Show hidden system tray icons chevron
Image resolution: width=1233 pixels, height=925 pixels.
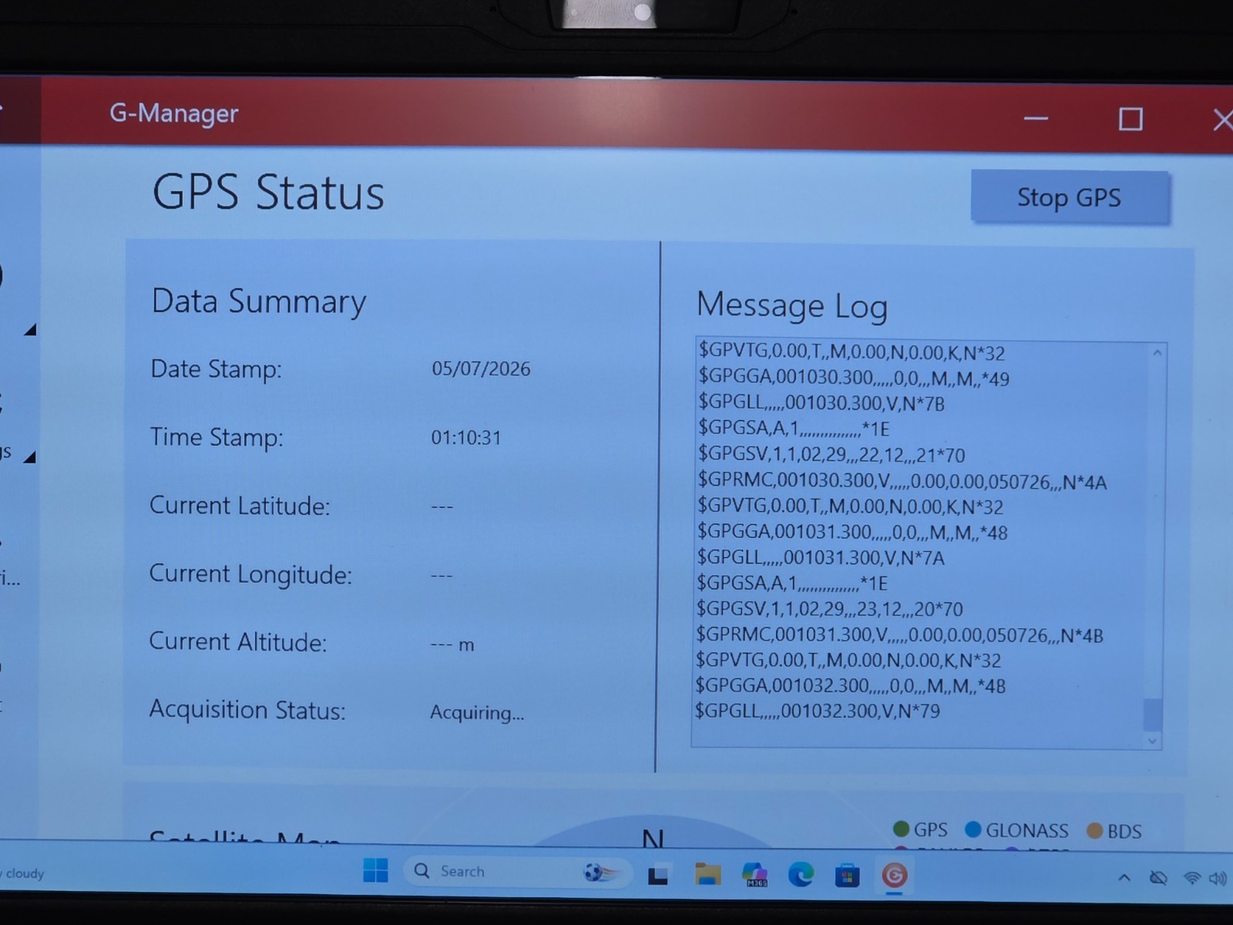pyautogui.click(x=1124, y=878)
